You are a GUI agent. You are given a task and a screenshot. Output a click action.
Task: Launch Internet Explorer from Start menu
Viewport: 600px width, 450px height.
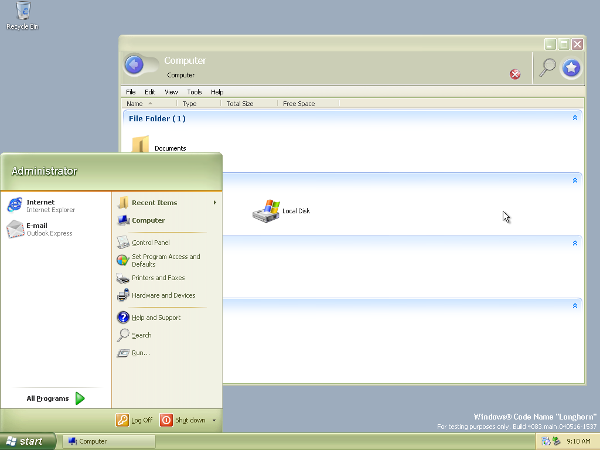tap(40, 206)
